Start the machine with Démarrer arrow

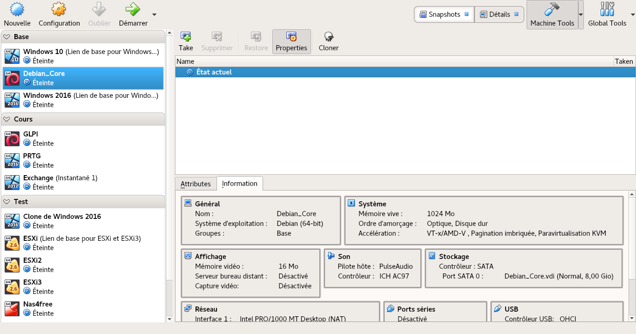pos(133,9)
